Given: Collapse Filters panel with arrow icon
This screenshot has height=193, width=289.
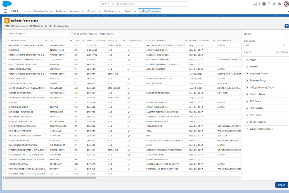Looking at the screenshot, I should 286,34.
